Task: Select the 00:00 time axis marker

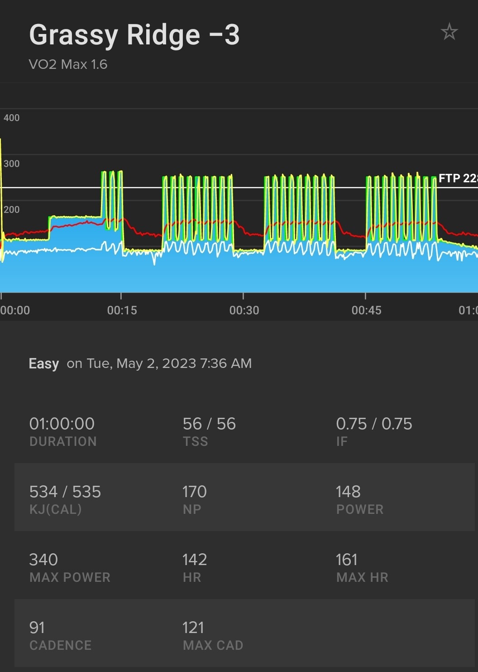Action: pos(15,310)
